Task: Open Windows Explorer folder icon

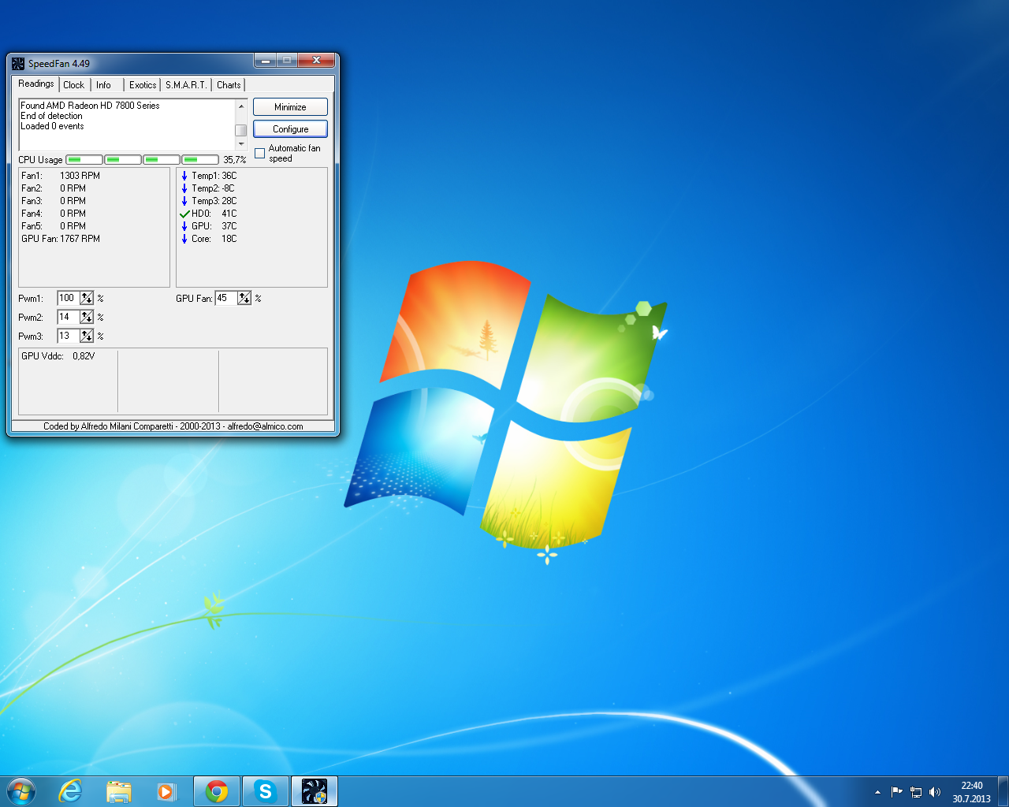Action: 119,791
